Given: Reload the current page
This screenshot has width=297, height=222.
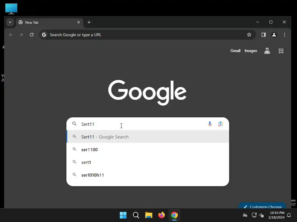Looking at the screenshot, I should [x=32, y=35].
